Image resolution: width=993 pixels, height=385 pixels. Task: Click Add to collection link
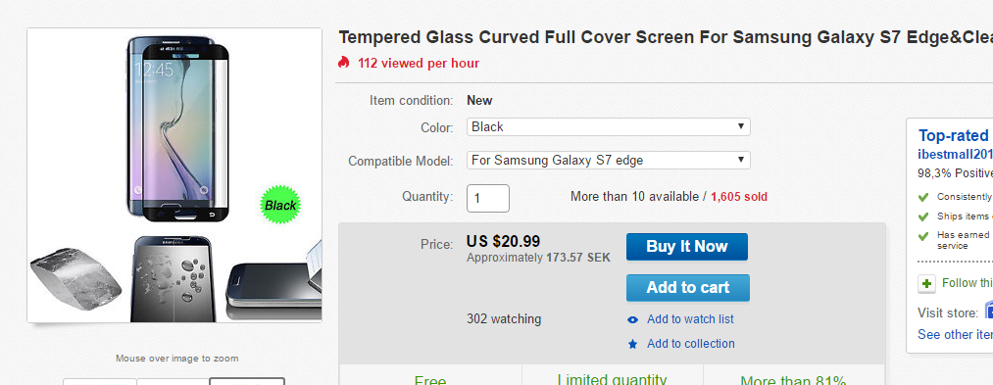click(691, 344)
